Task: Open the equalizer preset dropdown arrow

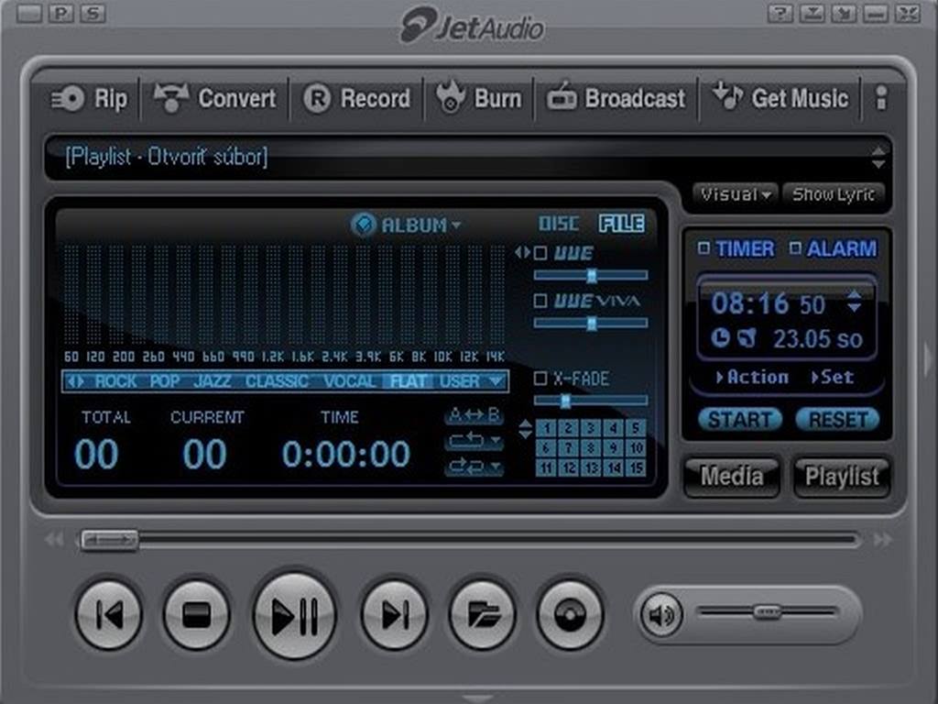Action: 496,381
